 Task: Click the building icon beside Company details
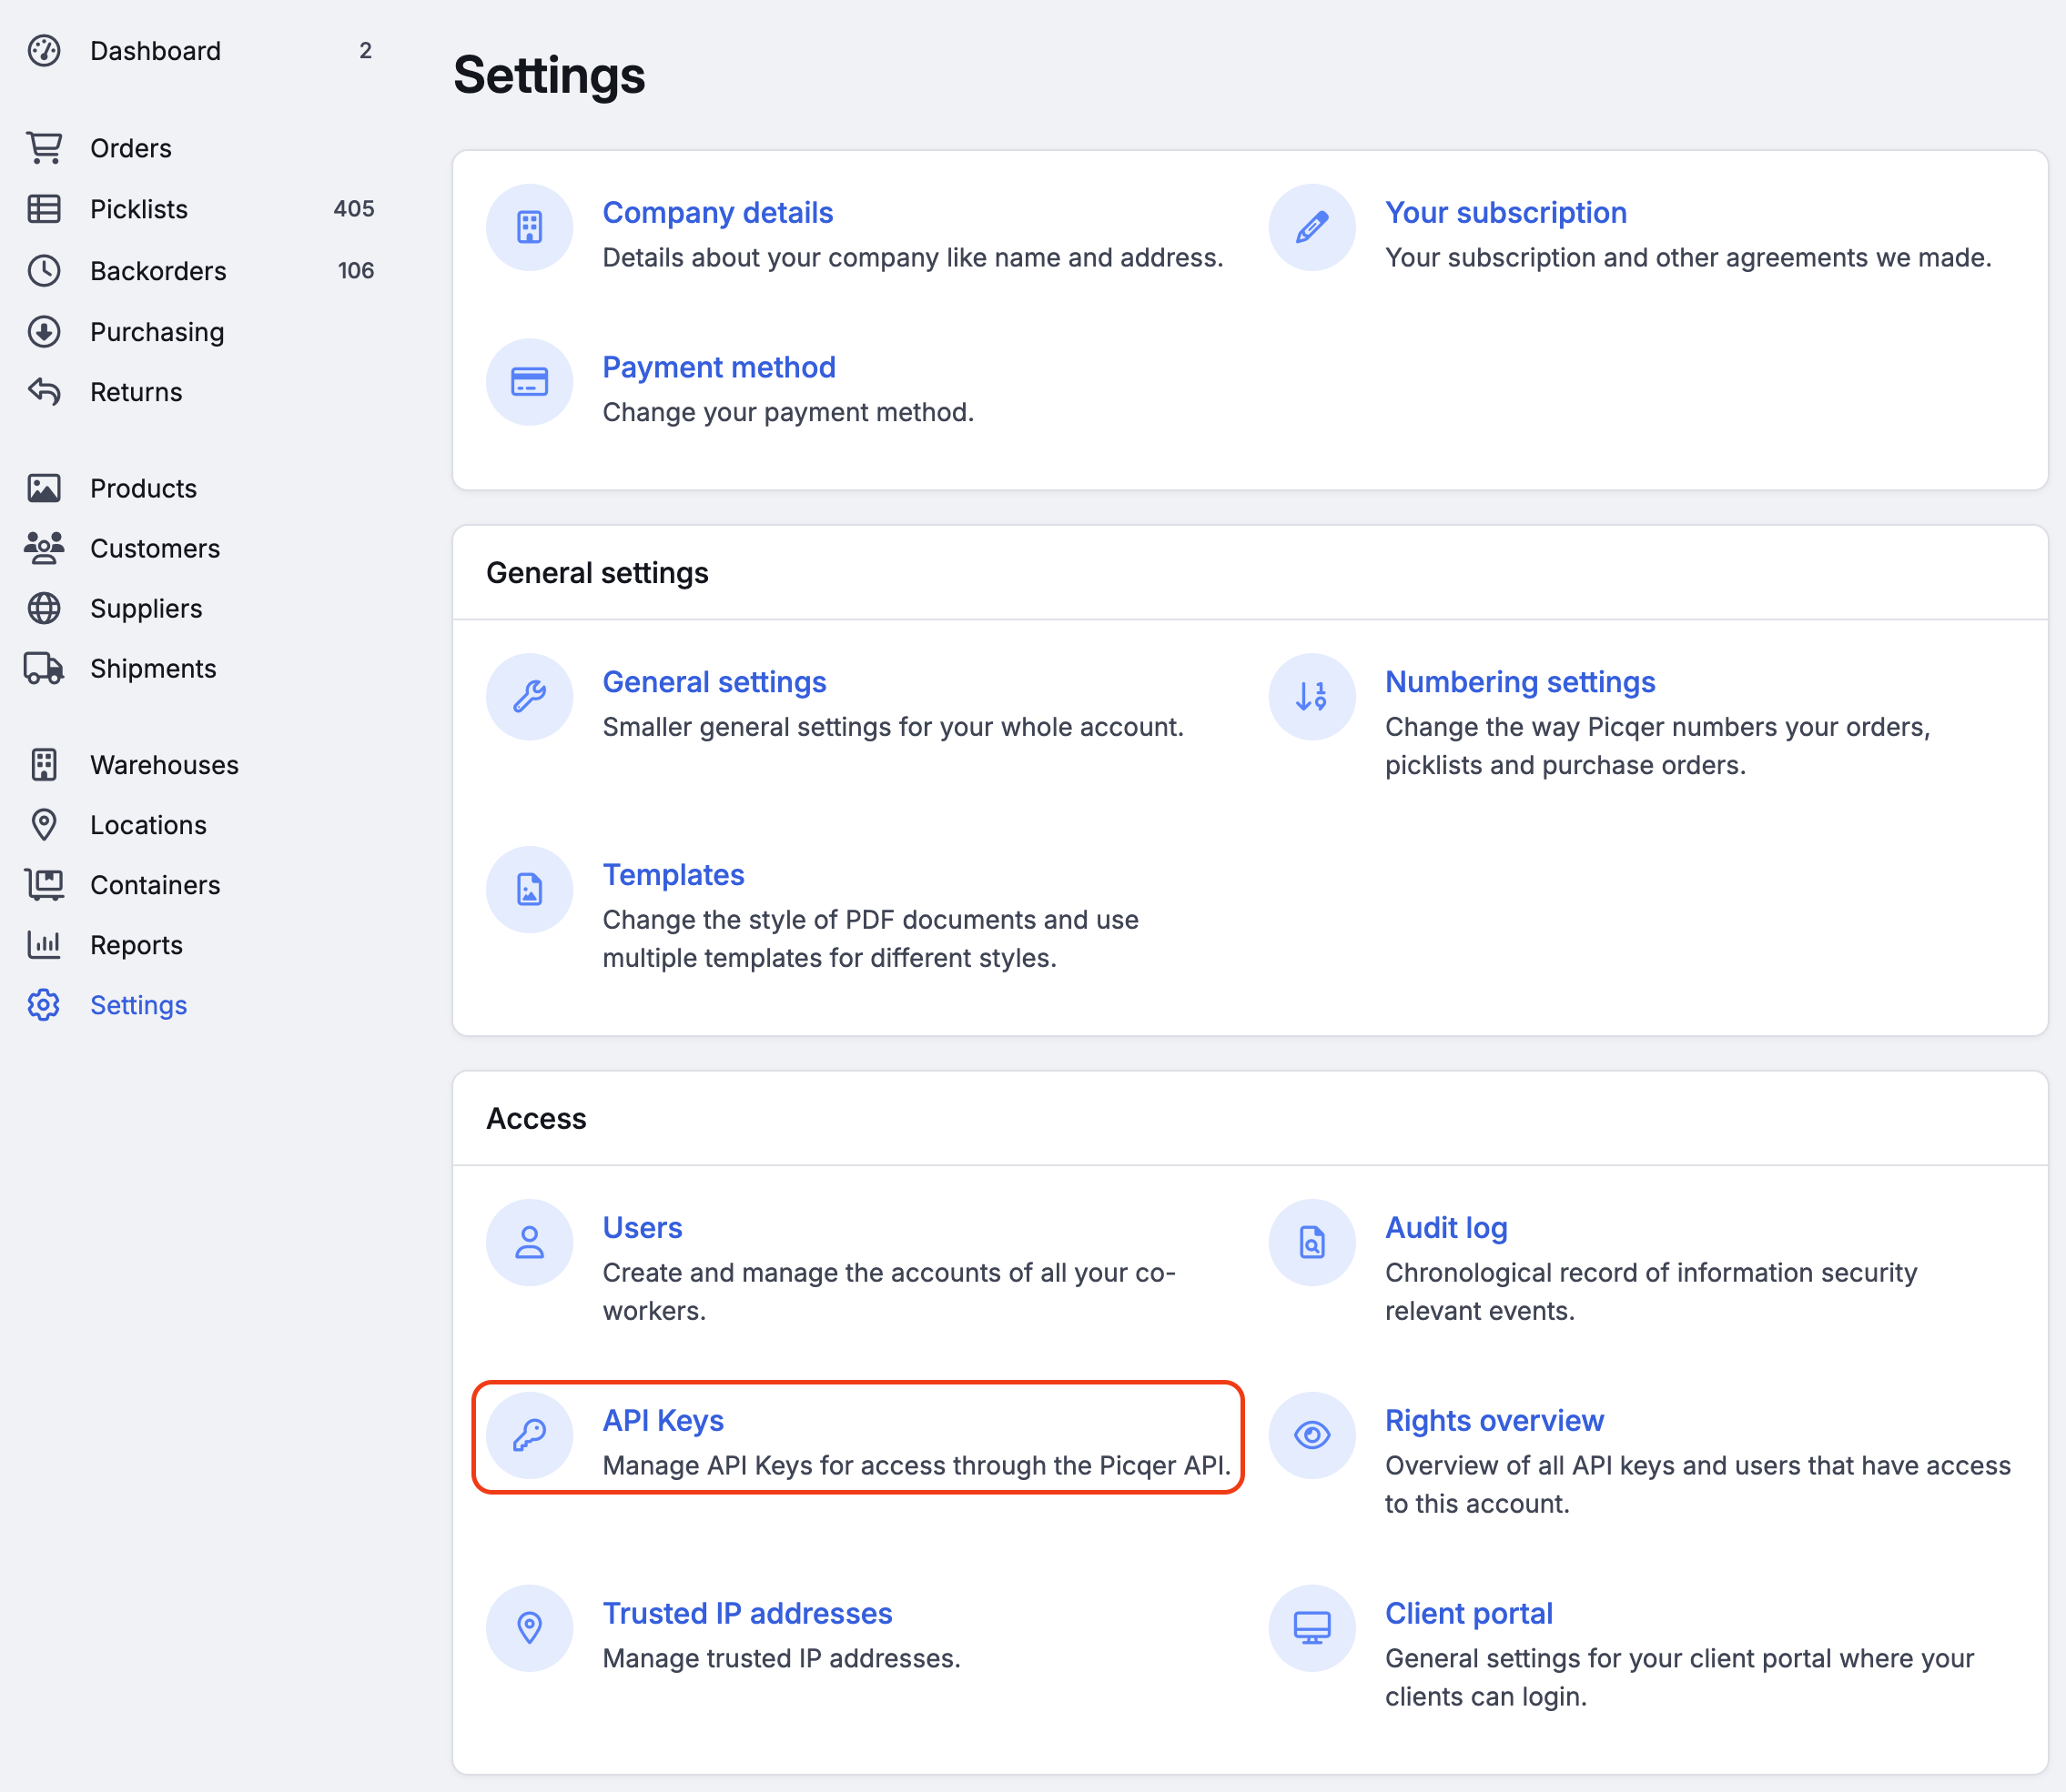click(530, 227)
